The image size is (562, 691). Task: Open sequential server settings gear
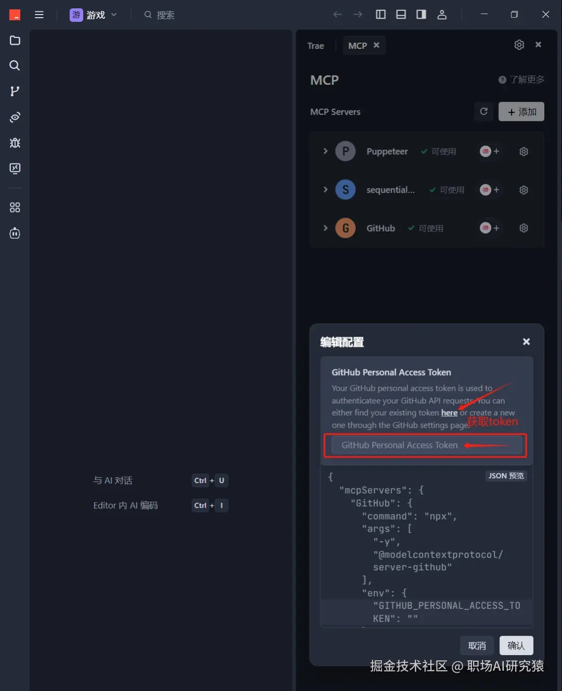click(524, 190)
